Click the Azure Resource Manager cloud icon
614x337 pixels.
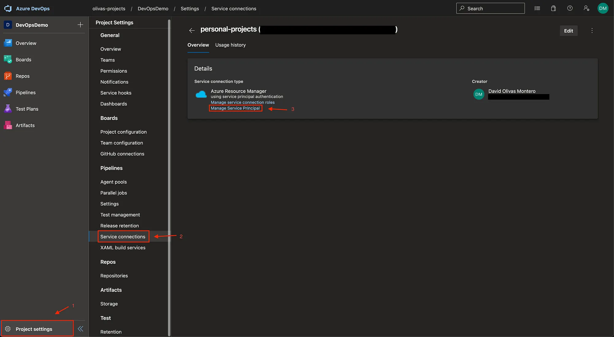pos(201,94)
